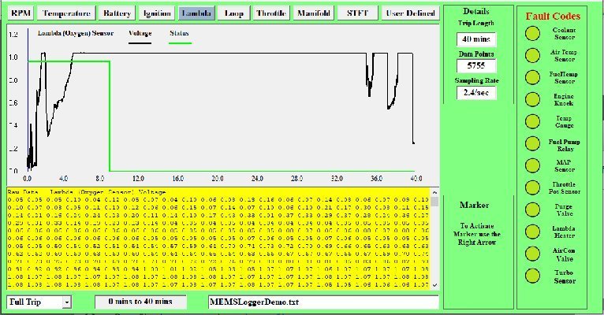Open the RPM graph tab

21,13
